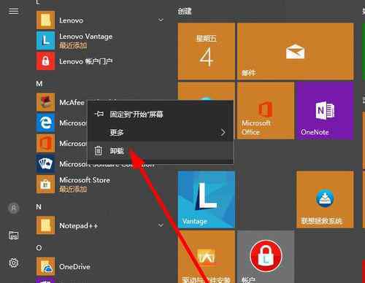Open the 更多 submenu arrow

[x=223, y=133]
